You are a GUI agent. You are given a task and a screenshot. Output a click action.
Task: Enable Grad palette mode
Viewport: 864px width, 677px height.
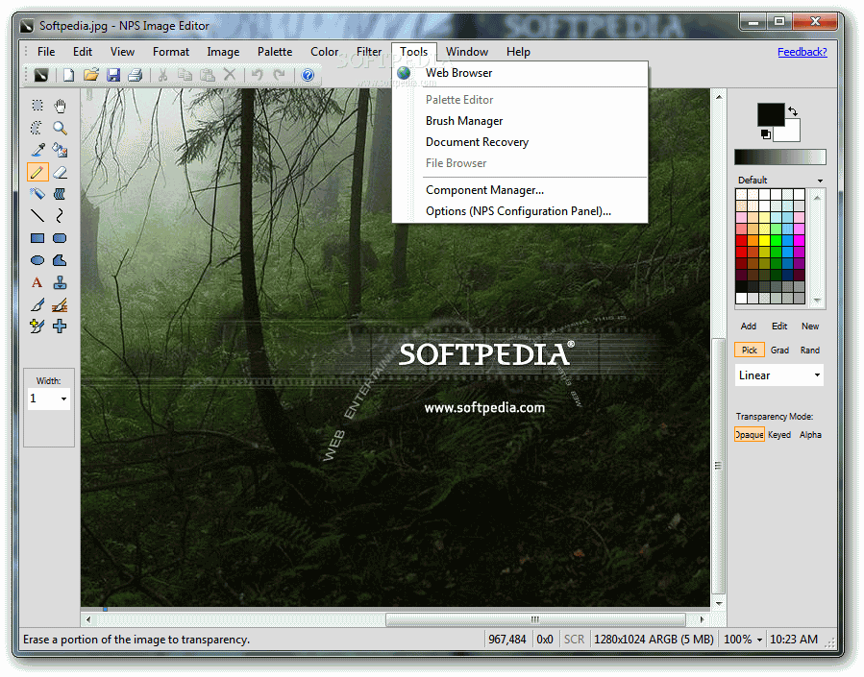coord(779,351)
